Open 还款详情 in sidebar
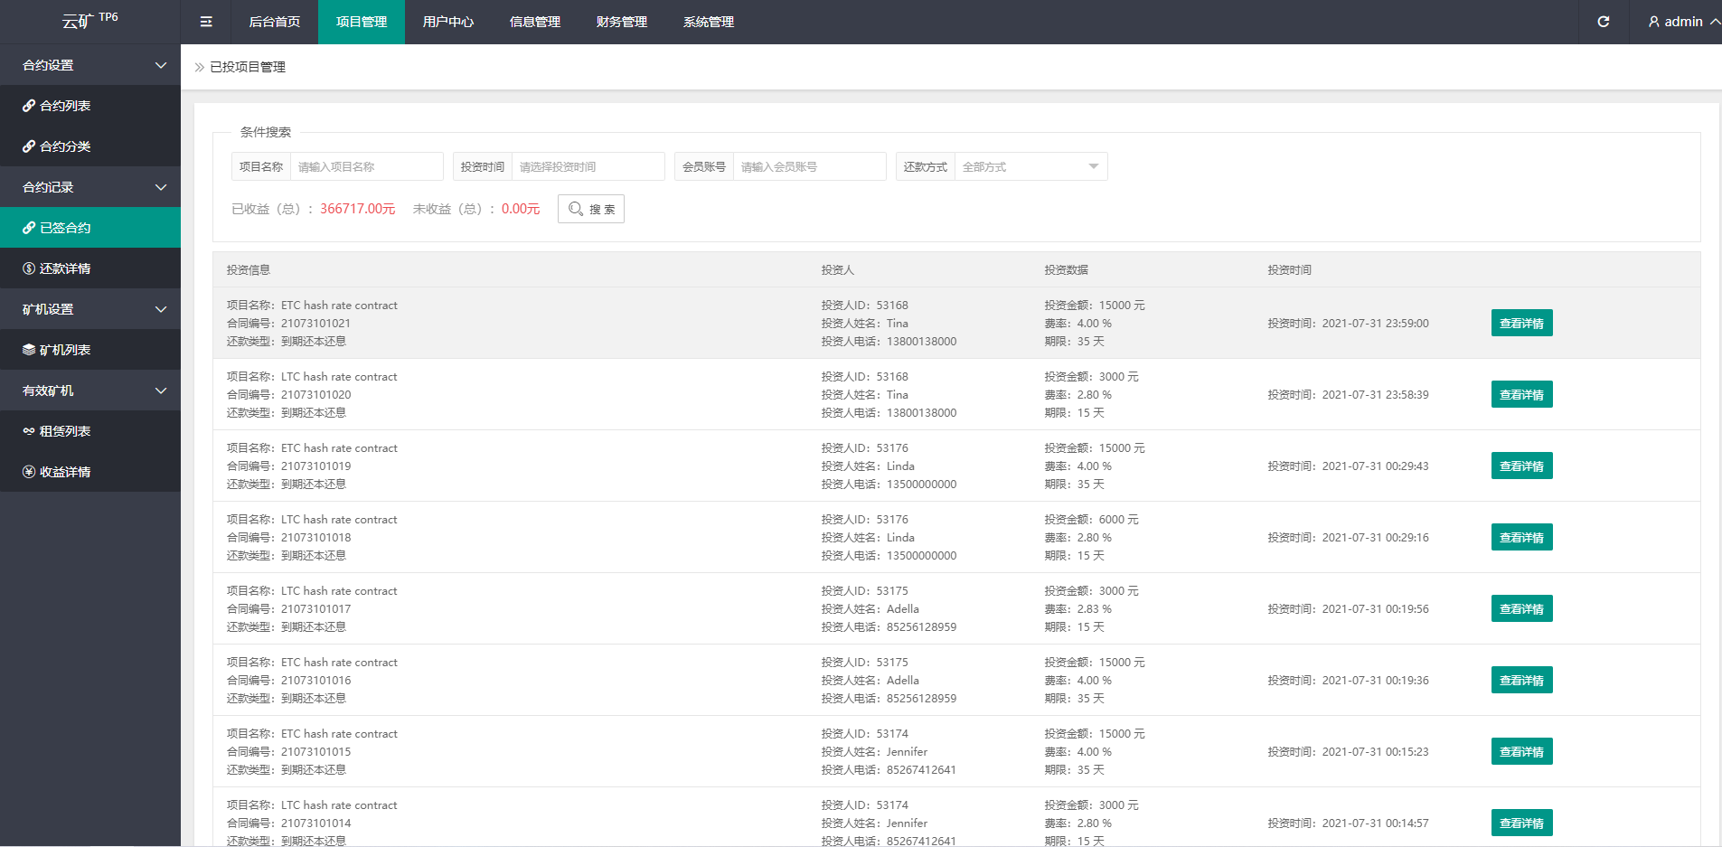1722x847 pixels. pos(90,268)
